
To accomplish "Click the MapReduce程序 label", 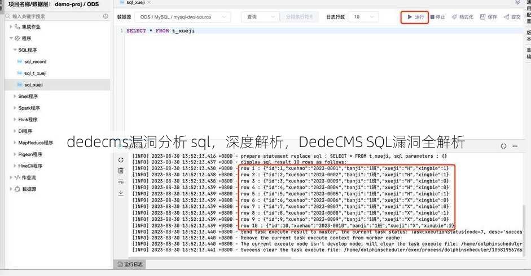I will tap(36, 143).
